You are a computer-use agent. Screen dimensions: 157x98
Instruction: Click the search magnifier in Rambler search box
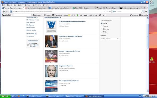pos(142,12)
